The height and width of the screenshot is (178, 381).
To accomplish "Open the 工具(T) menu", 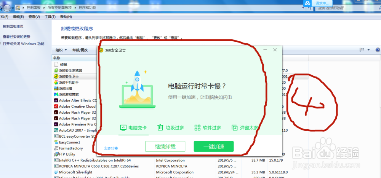I will click(50, 17).
